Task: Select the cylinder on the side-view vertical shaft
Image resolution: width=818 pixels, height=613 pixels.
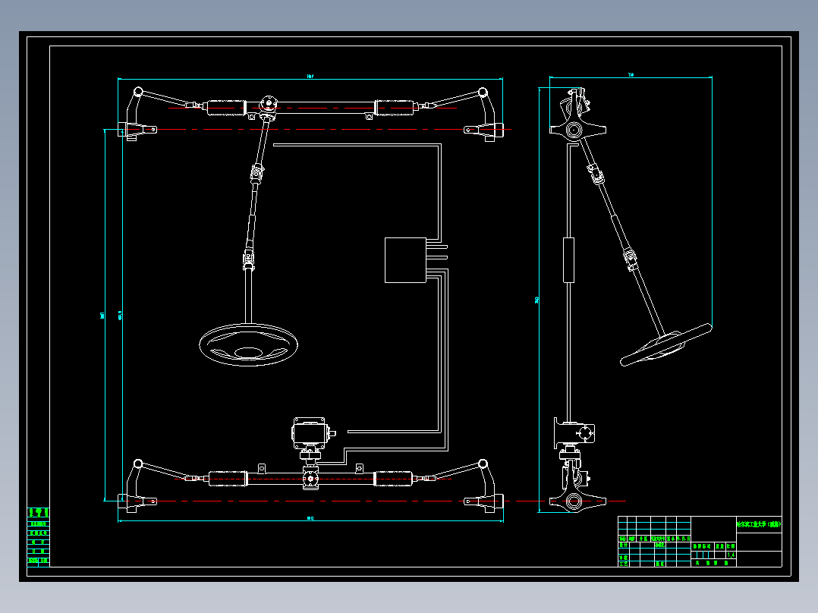Action: pyautogui.click(x=568, y=260)
